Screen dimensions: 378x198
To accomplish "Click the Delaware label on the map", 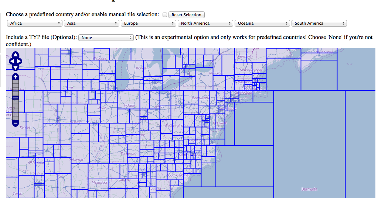I will point(220,123).
